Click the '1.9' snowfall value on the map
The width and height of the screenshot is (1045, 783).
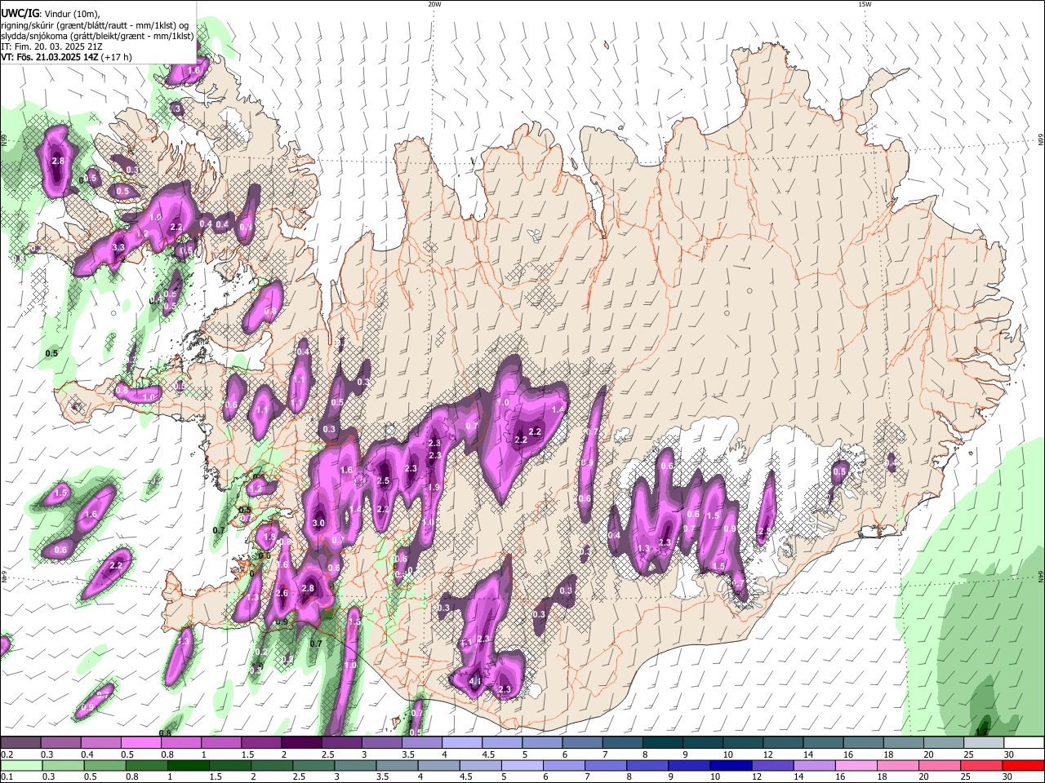434,487
